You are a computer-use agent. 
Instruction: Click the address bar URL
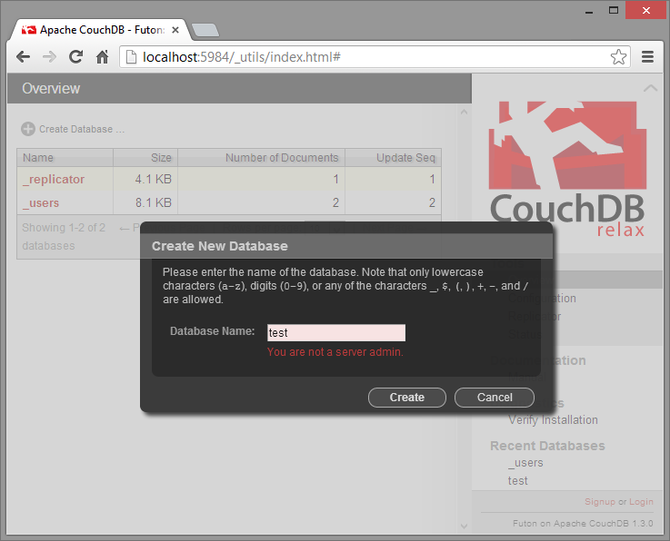(242, 57)
